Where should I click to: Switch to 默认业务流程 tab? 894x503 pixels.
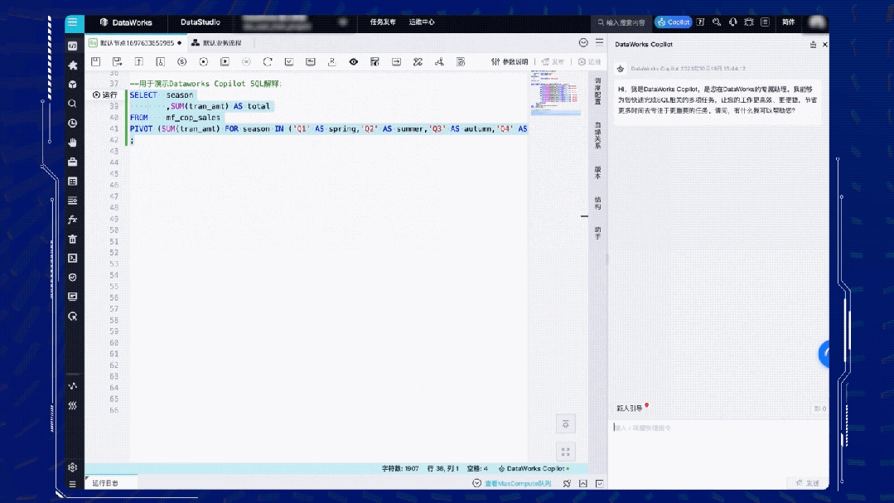pyautogui.click(x=216, y=43)
